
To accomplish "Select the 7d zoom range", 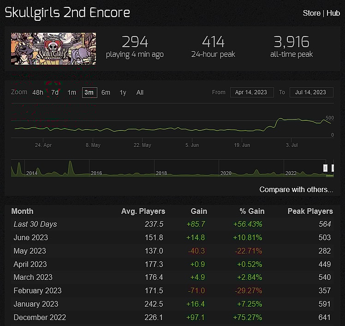I will pyautogui.click(x=55, y=92).
